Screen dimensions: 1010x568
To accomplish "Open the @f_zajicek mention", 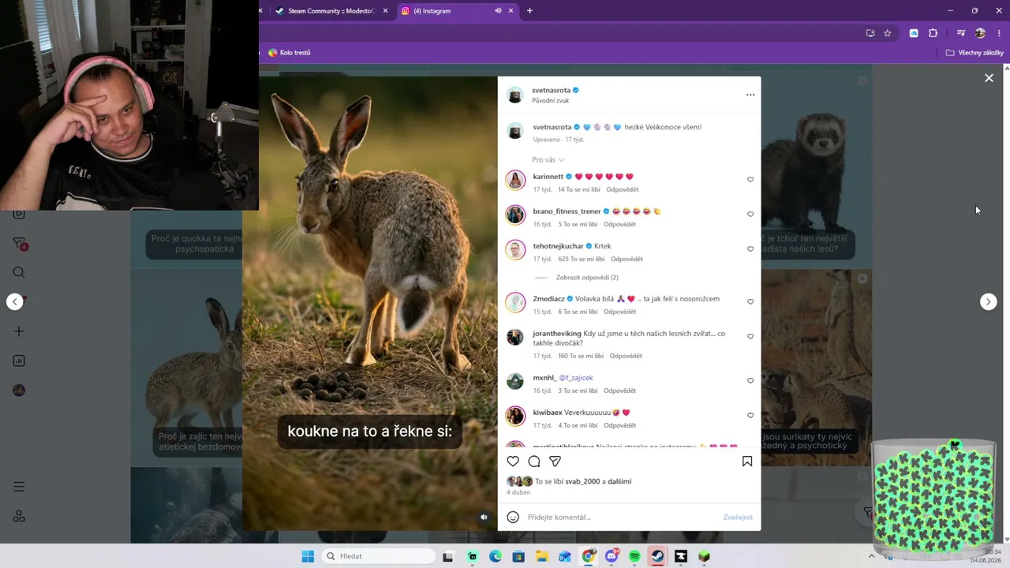I will 576,378.
